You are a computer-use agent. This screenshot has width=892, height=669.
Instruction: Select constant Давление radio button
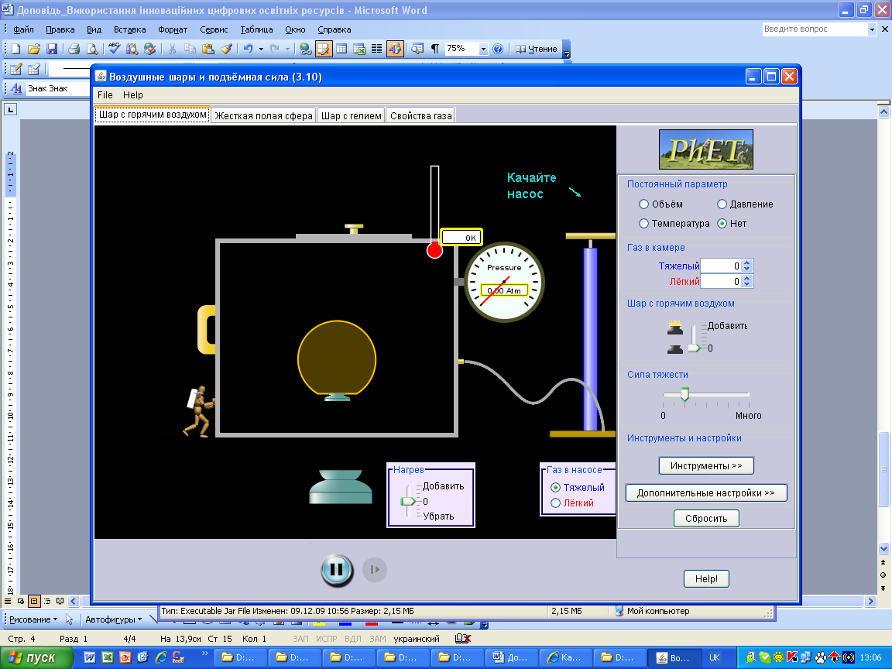722,204
